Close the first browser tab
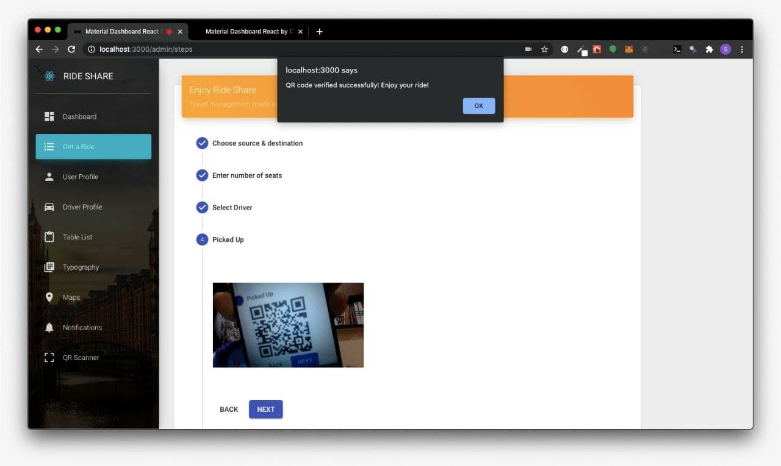This screenshot has height=466, width=781. click(180, 32)
